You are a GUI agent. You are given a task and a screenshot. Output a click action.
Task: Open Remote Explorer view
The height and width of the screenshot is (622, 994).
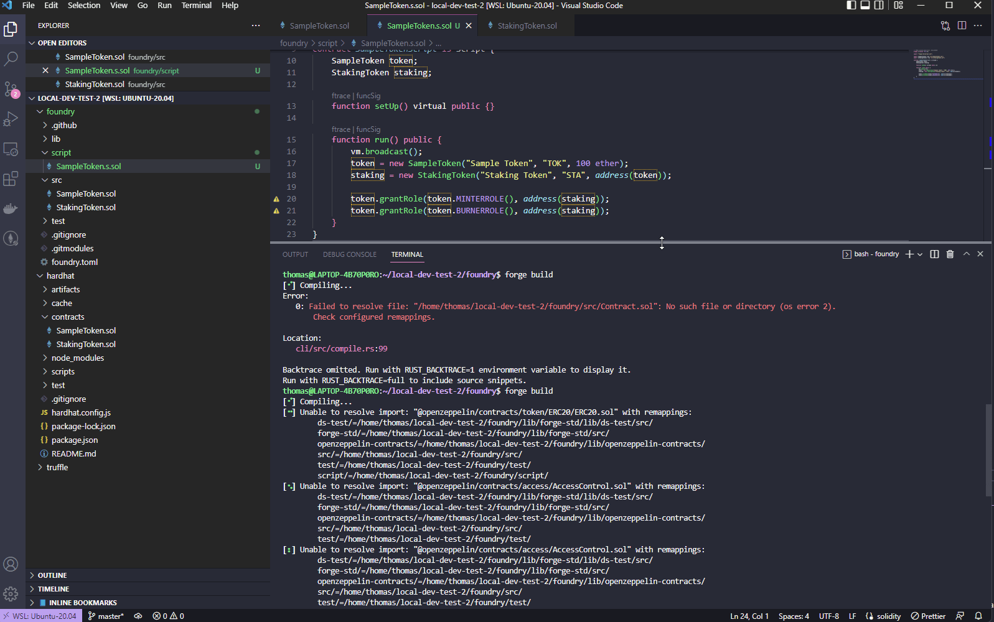coord(11,149)
